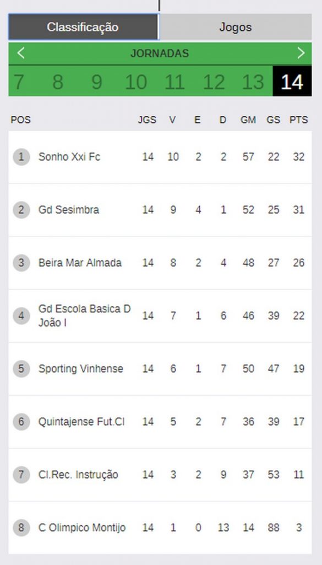The width and height of the screenshot is (322, 565).
Task: Select jornada 8
Action: click(x=58, y=82)
